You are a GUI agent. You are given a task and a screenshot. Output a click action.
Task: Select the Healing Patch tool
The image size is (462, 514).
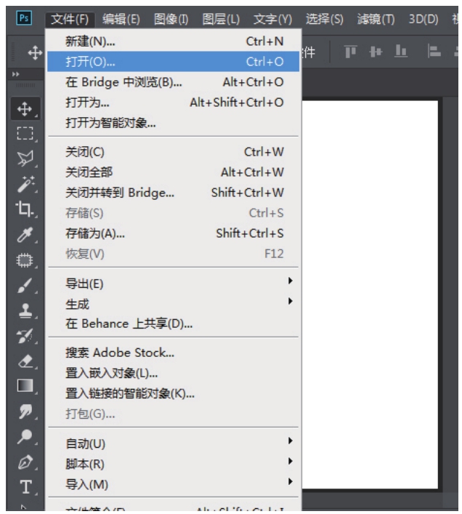(x=25, y=260)
